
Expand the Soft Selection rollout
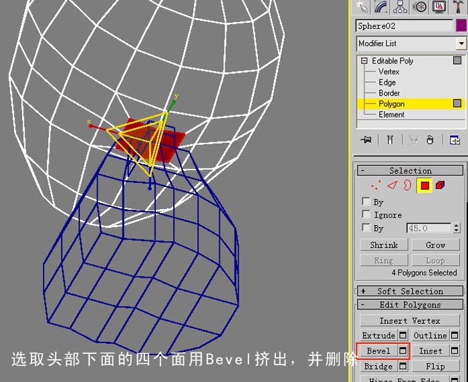(410, 291)
